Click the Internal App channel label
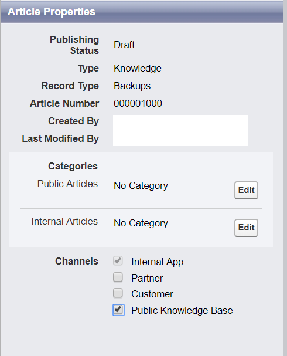The height and width of the screenshot is (356, 287). coord(158,262)
